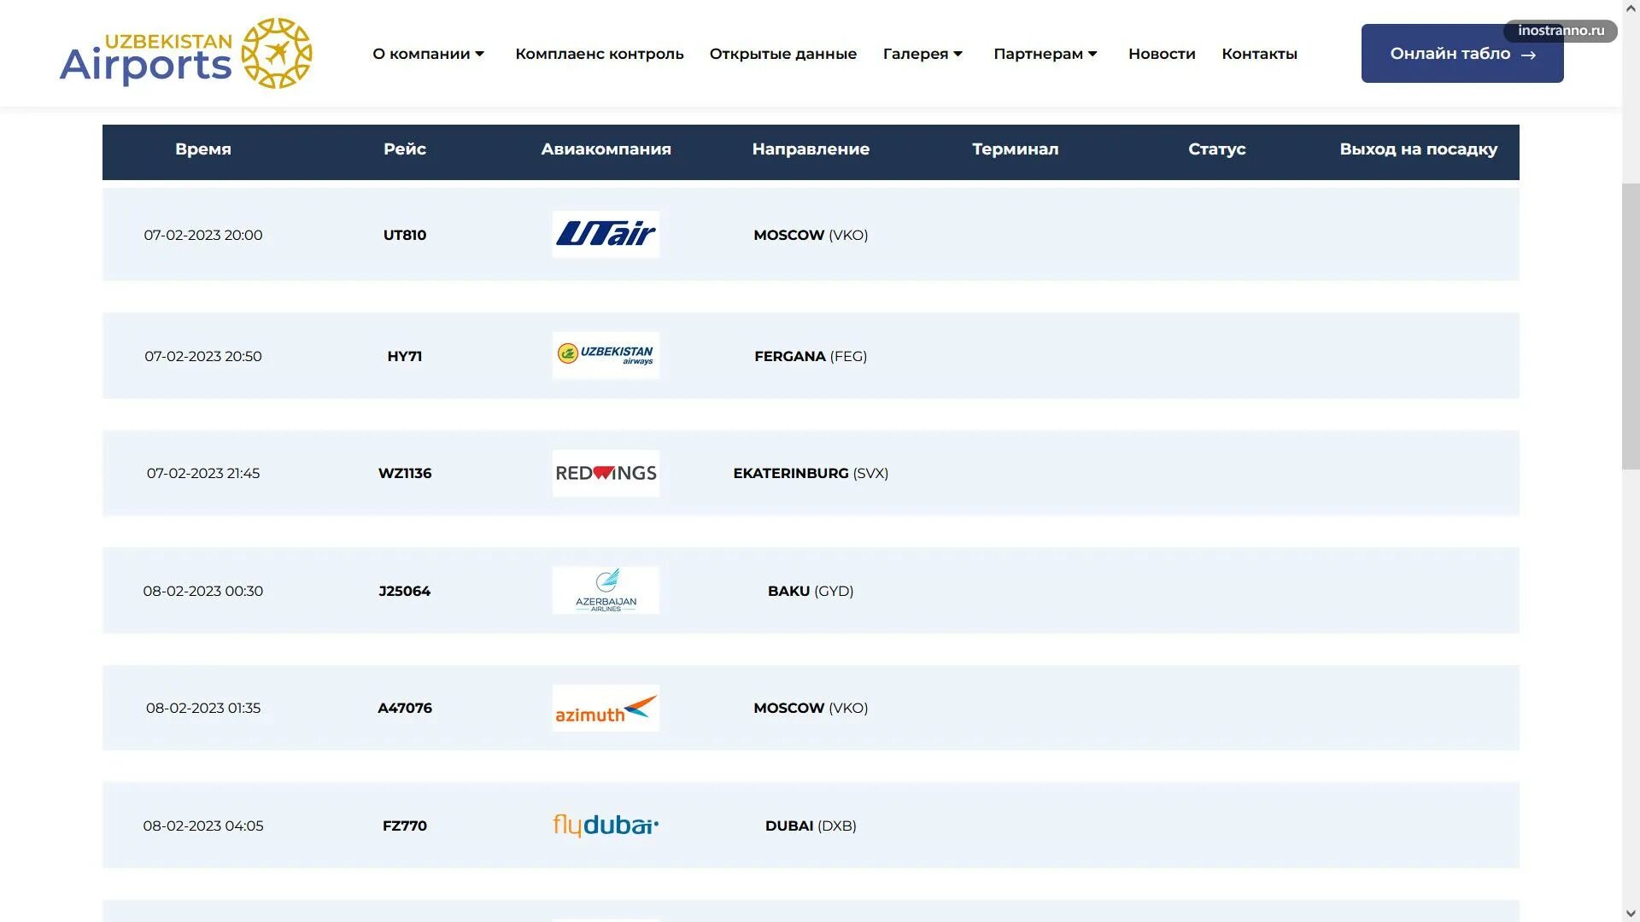
Task: Click MOSCOW (VKO) in the UT810 row
Action: click(811, 235)
